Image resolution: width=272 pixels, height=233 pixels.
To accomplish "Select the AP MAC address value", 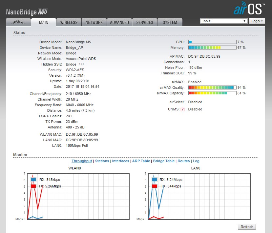I will (204, 56).
